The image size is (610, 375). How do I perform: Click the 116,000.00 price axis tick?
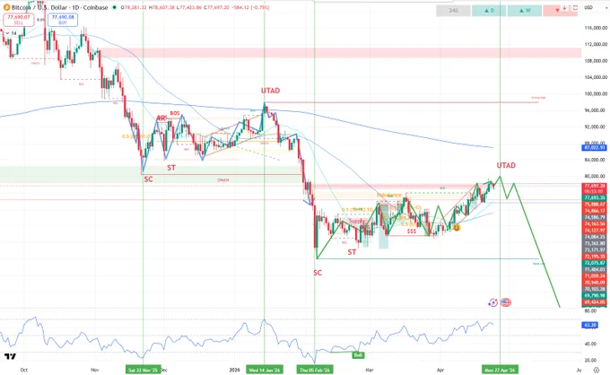tap(596, 28)
